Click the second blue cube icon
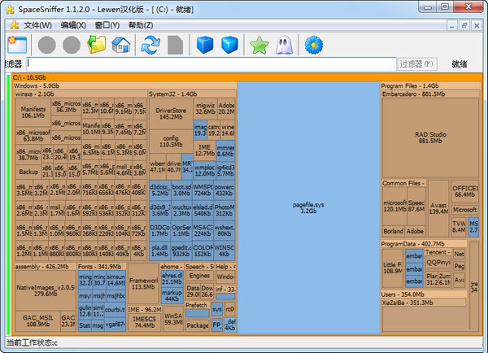The width and height of the screenshot is (488, 353). point(230,45)
